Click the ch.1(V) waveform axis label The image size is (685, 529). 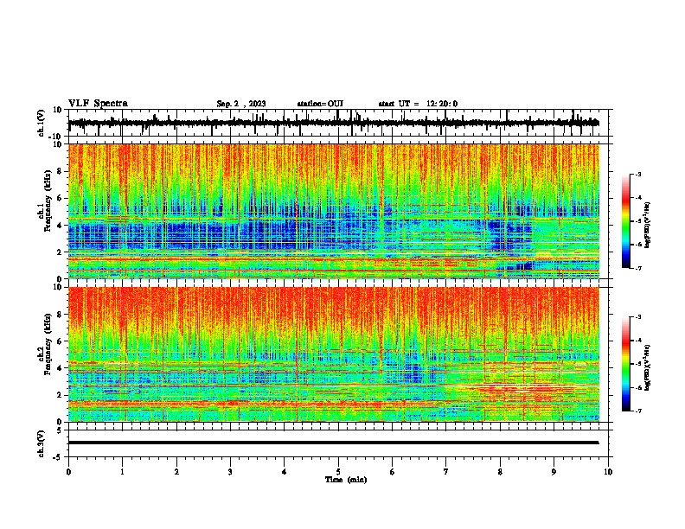(x=42, y=123)
